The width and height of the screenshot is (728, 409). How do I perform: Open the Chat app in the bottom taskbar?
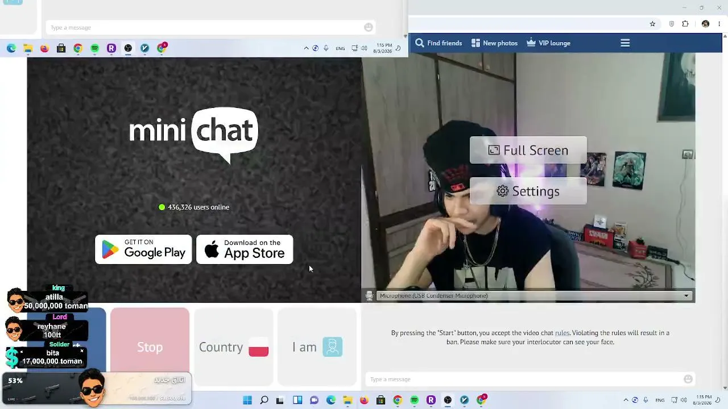tap(314, 400)
